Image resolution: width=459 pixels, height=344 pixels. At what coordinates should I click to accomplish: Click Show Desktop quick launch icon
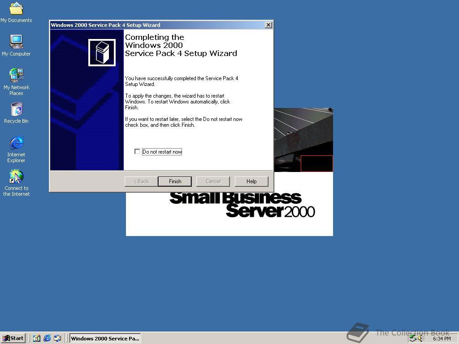click(37, 338)
